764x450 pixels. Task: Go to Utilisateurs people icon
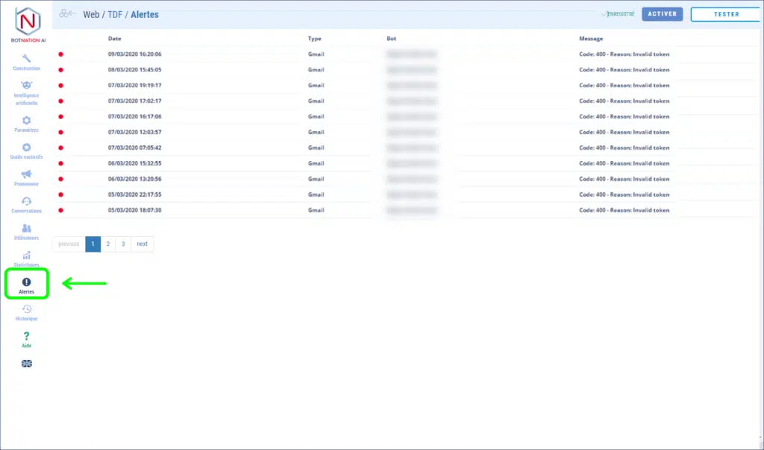(x=27, y=228)
